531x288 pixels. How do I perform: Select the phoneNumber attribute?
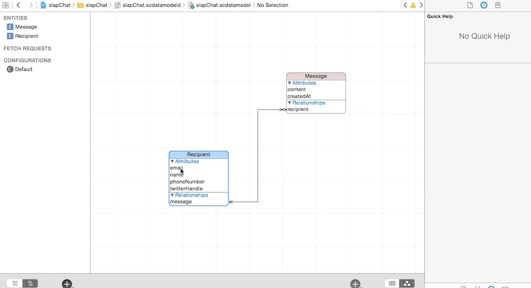[x=187, y=182]
